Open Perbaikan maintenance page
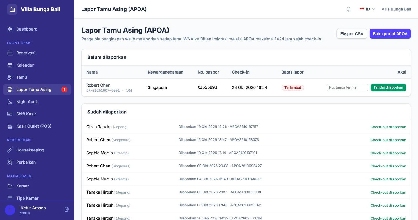 pos(37,162)
